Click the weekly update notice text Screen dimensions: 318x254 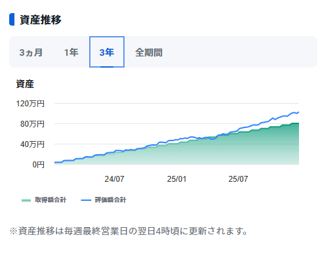[129, 231]
